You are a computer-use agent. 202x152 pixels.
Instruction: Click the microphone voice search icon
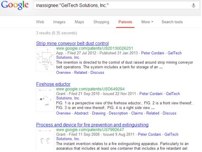(x=194, y=5)
